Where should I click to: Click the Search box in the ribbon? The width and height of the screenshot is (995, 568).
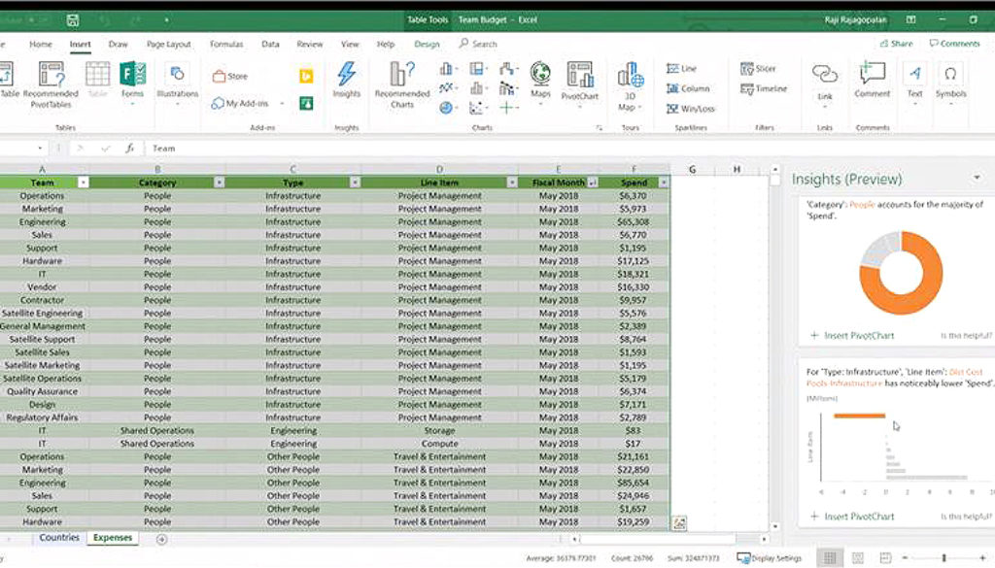tap(478, 44)
